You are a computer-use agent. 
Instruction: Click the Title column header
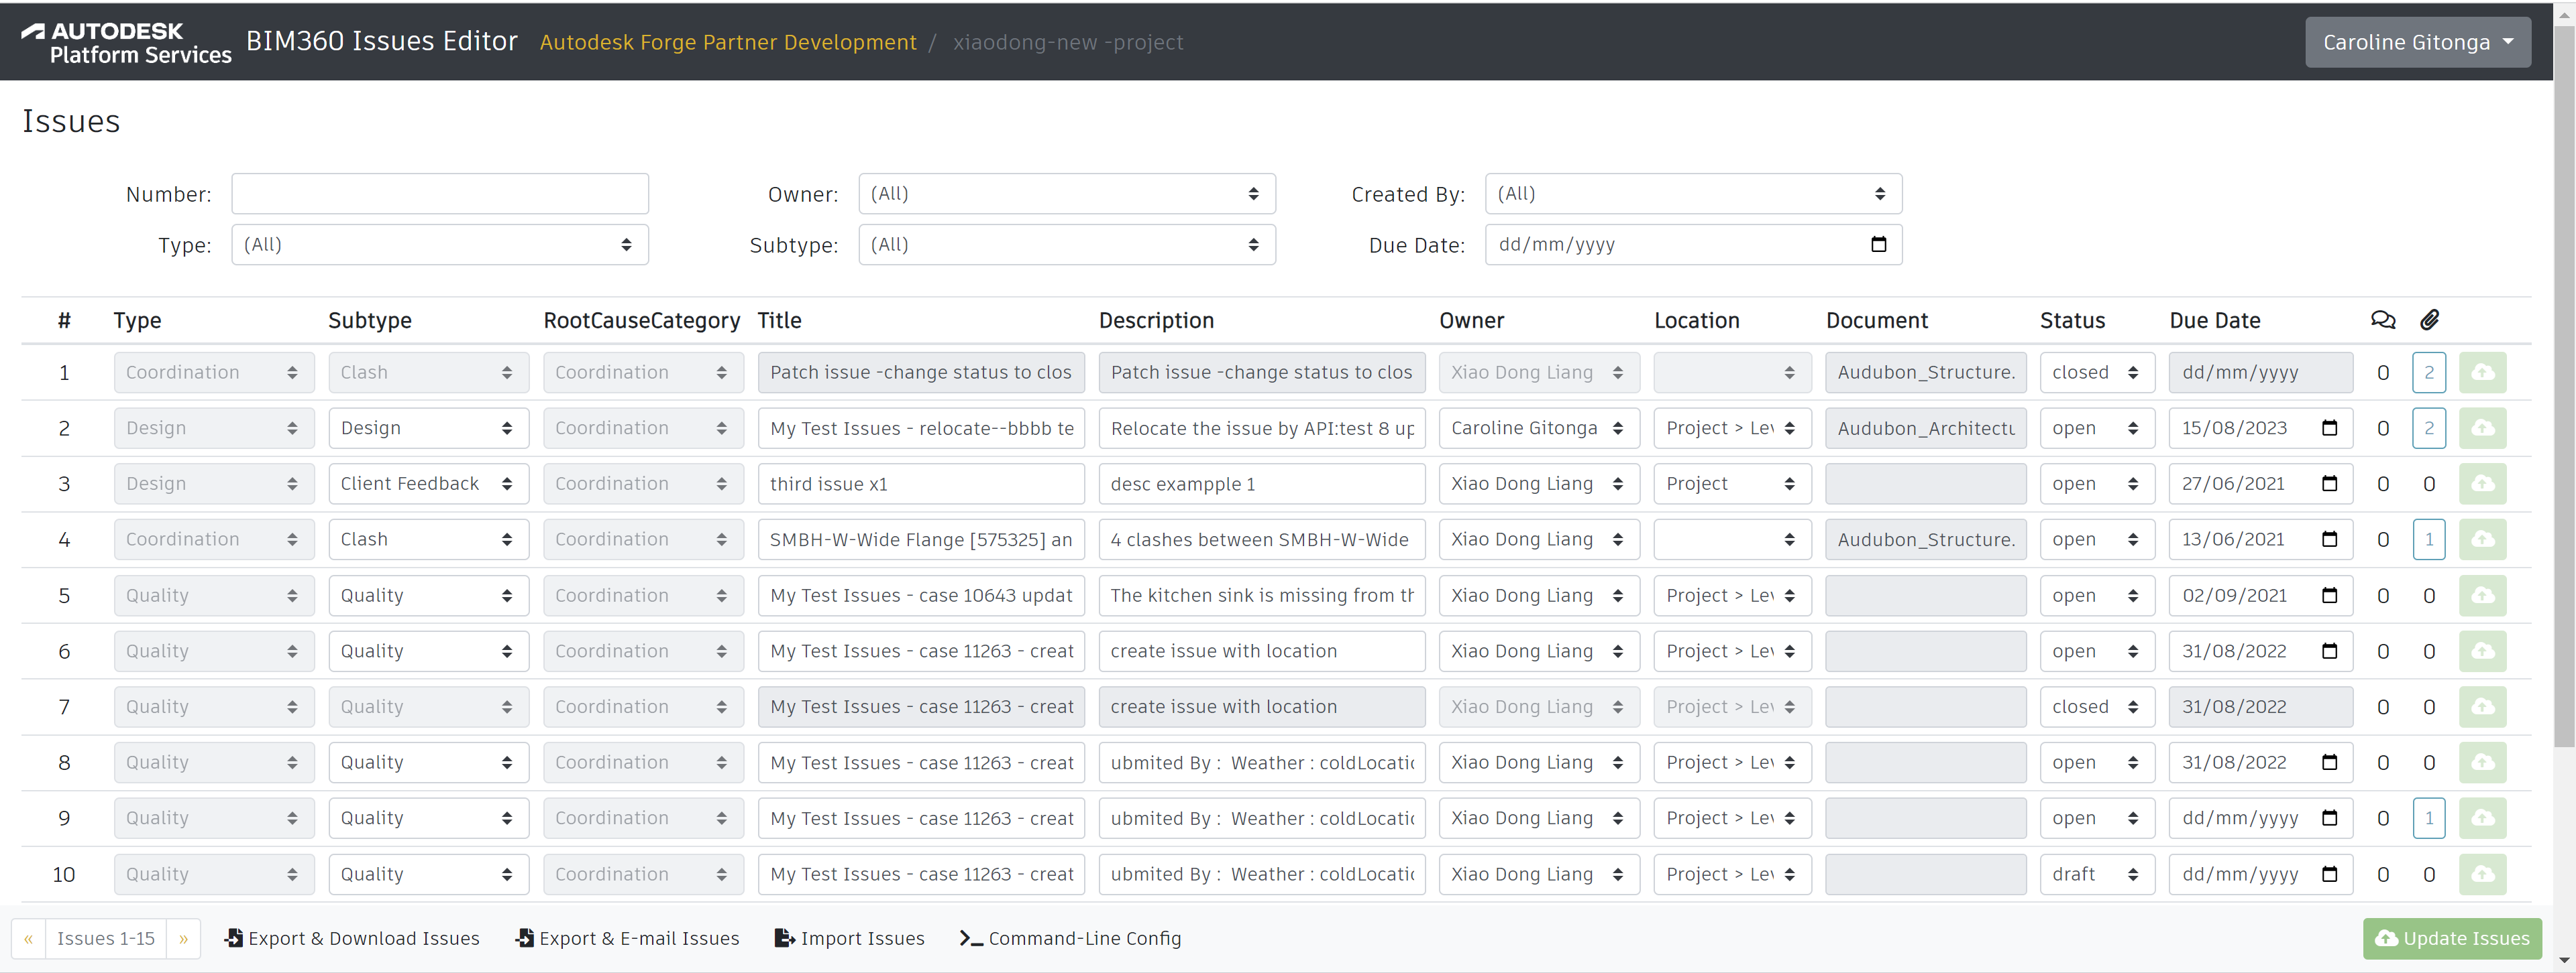779,321
